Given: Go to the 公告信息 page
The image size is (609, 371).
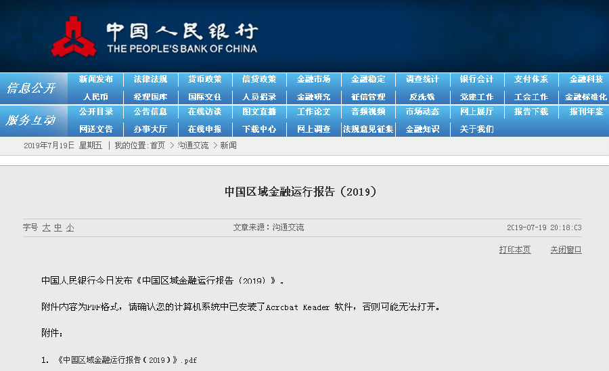Looking at the screenshot, I should 150,112.
